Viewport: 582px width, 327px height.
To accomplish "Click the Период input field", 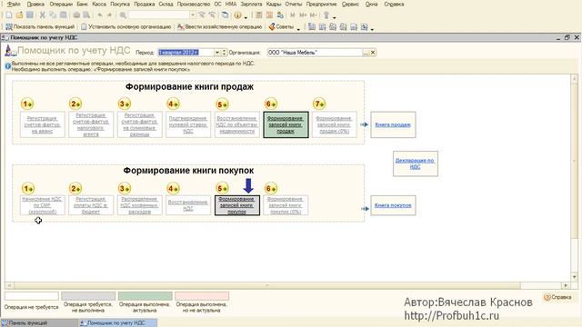I will [186, 53].
